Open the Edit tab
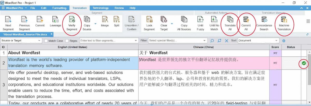 coord(44,8)
